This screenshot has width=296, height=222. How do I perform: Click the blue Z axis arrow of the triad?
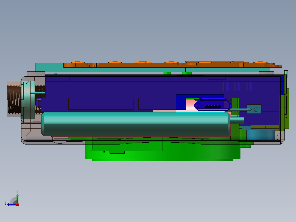12,204
